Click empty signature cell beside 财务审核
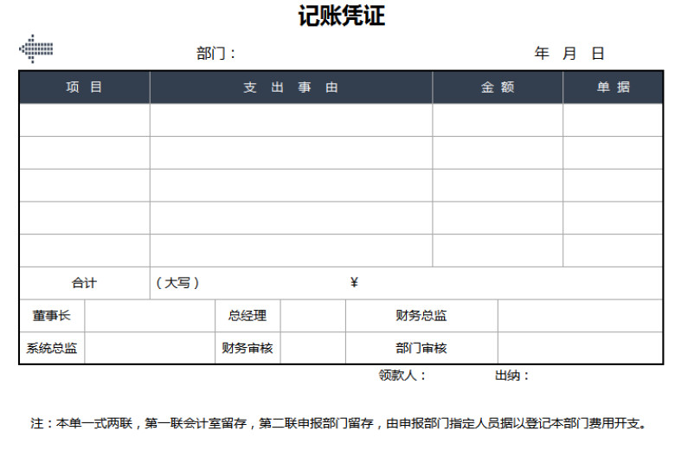This screenshot has width=675, height=463. tap(313, 348)
